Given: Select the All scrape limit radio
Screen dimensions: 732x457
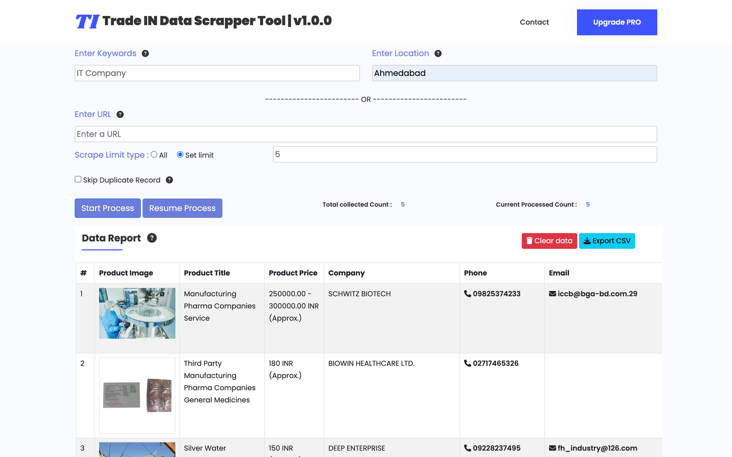Looking at the screenshot, I should coord(154,154).
